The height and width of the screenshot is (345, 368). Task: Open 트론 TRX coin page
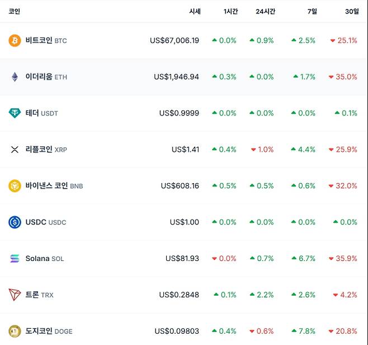pyautogui.click(x=39, y=295)
